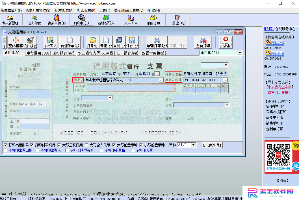Open the 币种 人民币 dropdown

tap(194, 145)
